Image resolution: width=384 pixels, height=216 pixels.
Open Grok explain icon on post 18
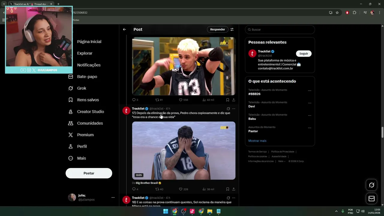228,198
